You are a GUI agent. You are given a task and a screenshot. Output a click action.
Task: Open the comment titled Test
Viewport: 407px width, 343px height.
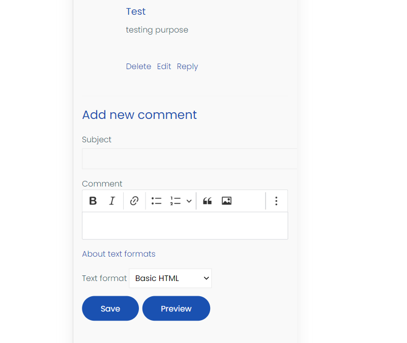135,11
